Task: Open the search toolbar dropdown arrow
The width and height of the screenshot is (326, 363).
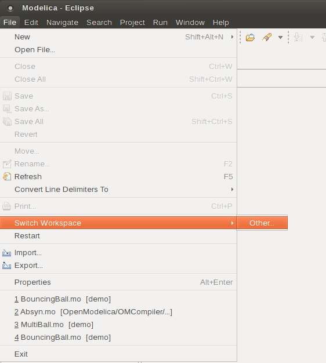Action: (x=280, y=37)
